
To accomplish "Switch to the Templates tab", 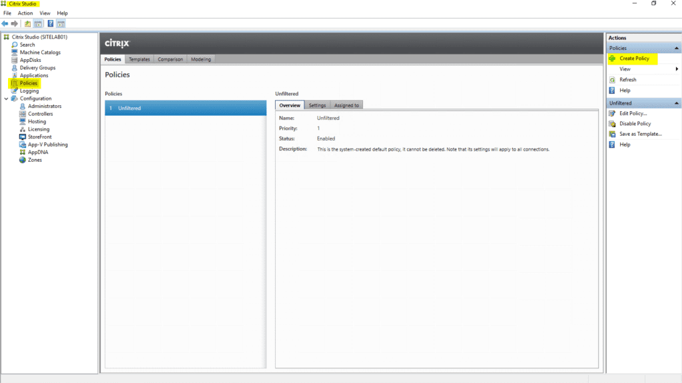I will [x=139, y=59].
